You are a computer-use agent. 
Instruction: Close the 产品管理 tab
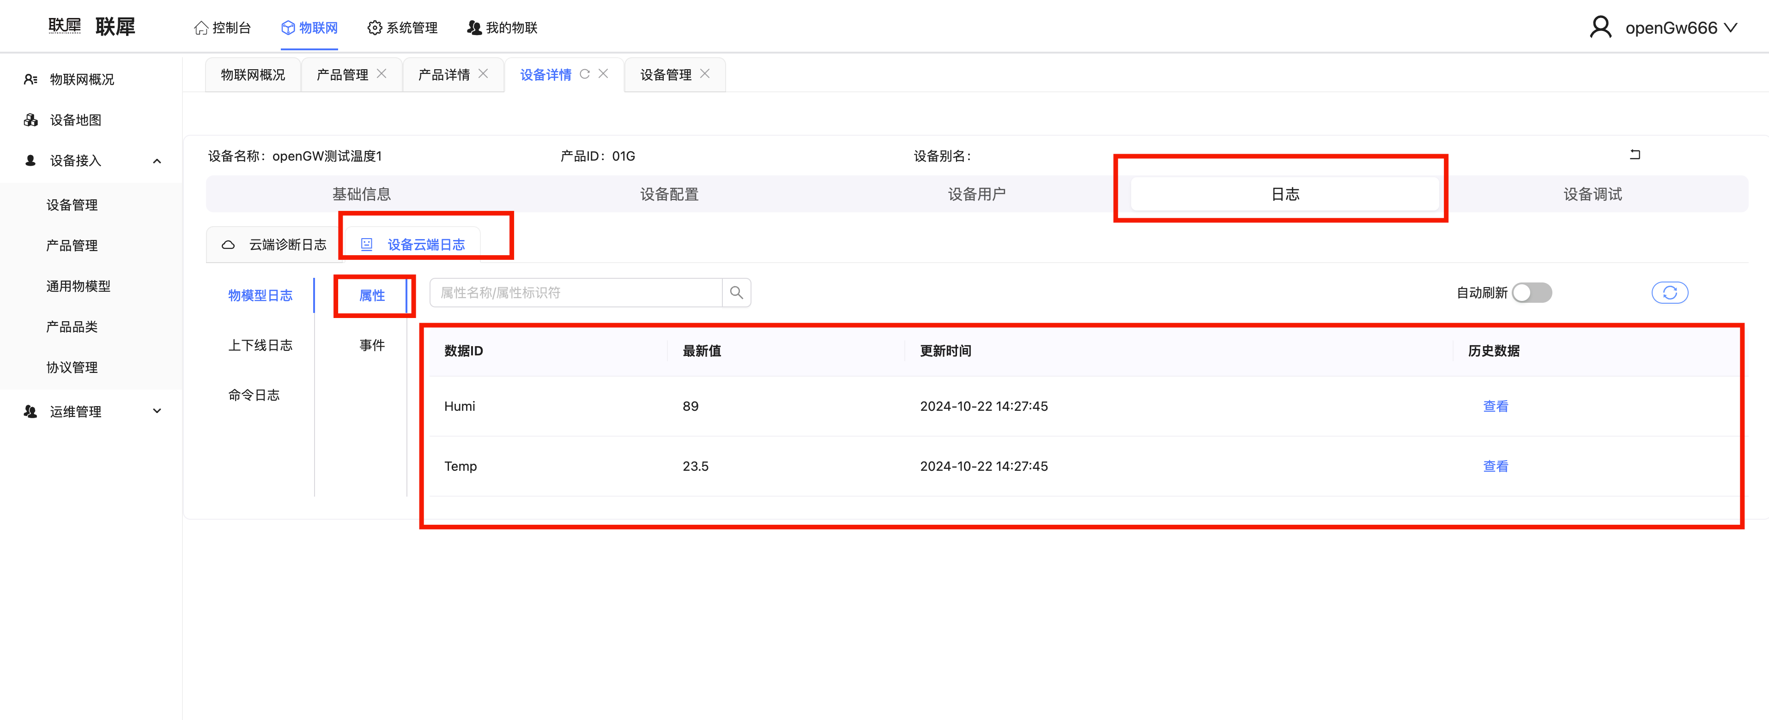click(382, 74)
